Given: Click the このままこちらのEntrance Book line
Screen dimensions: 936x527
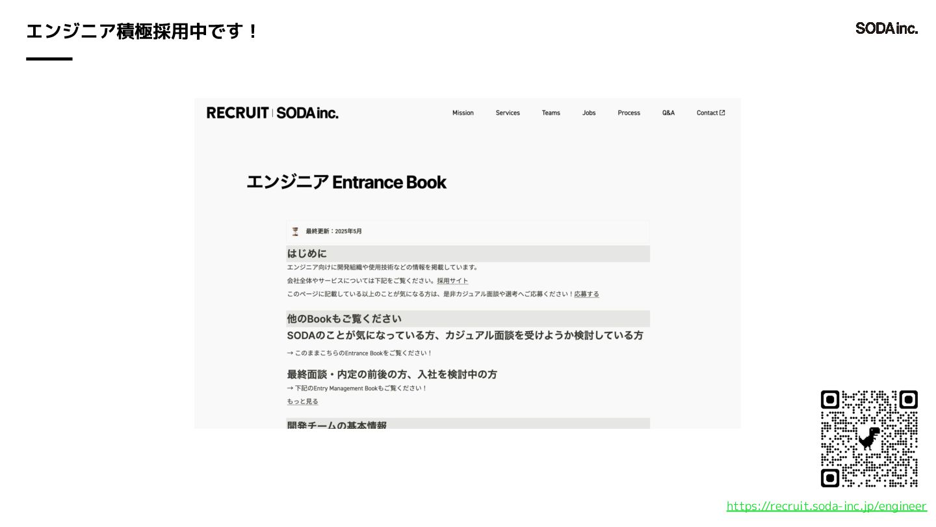Looking at the screenshot, I should click(x=359, y=353).
